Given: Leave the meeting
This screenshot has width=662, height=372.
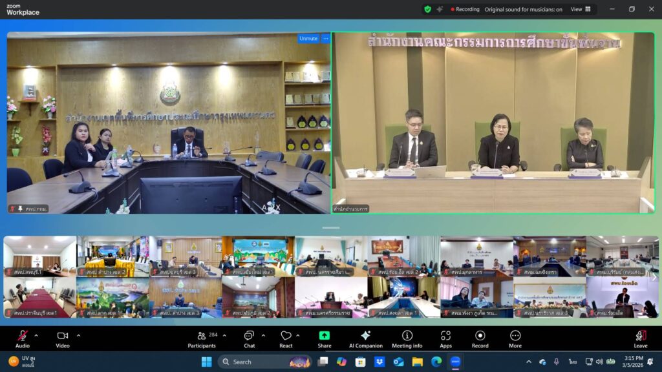Looking at the screenshot, I should 640,338.
